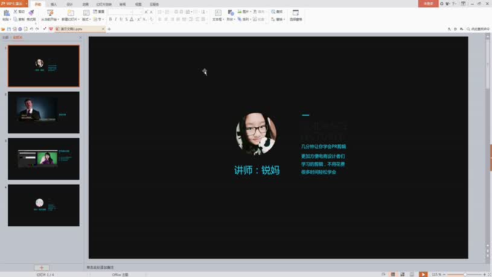The width and height of the screenshot is (492, 277).
Task: Toggle Strikethrough (S) formatting
Action: [x=126, y=19]
